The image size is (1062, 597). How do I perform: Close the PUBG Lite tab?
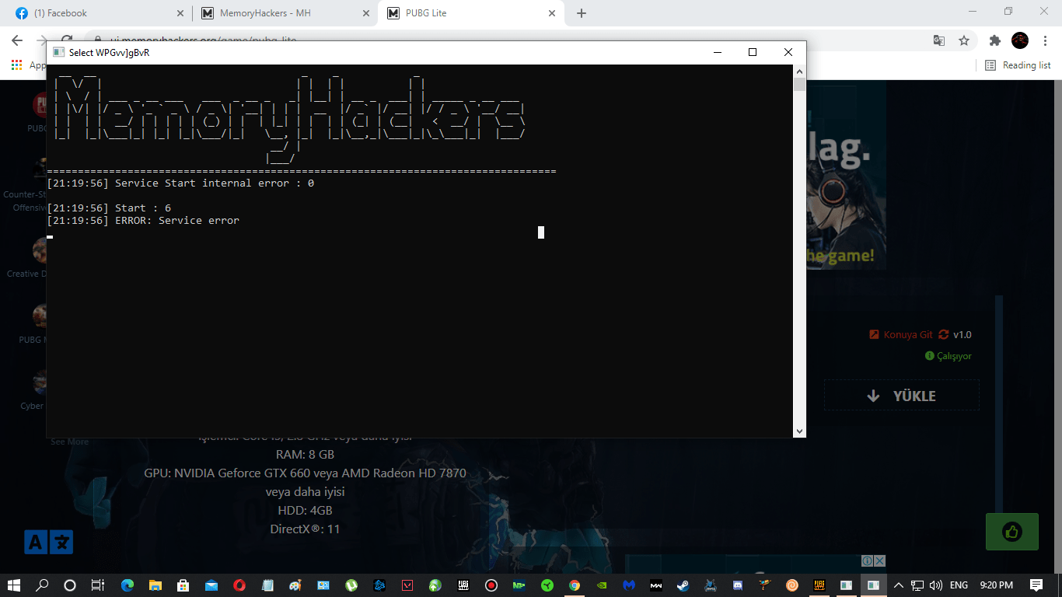click(x=552, y=13)
